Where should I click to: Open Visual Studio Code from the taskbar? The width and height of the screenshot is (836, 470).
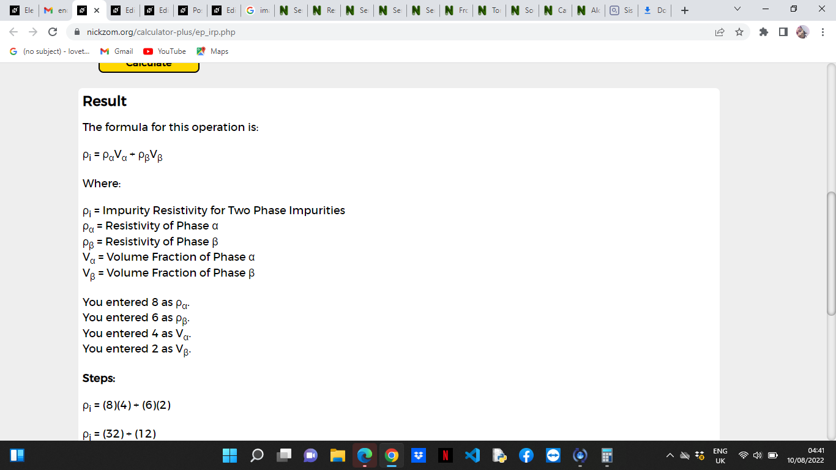[x=472, y=455]
